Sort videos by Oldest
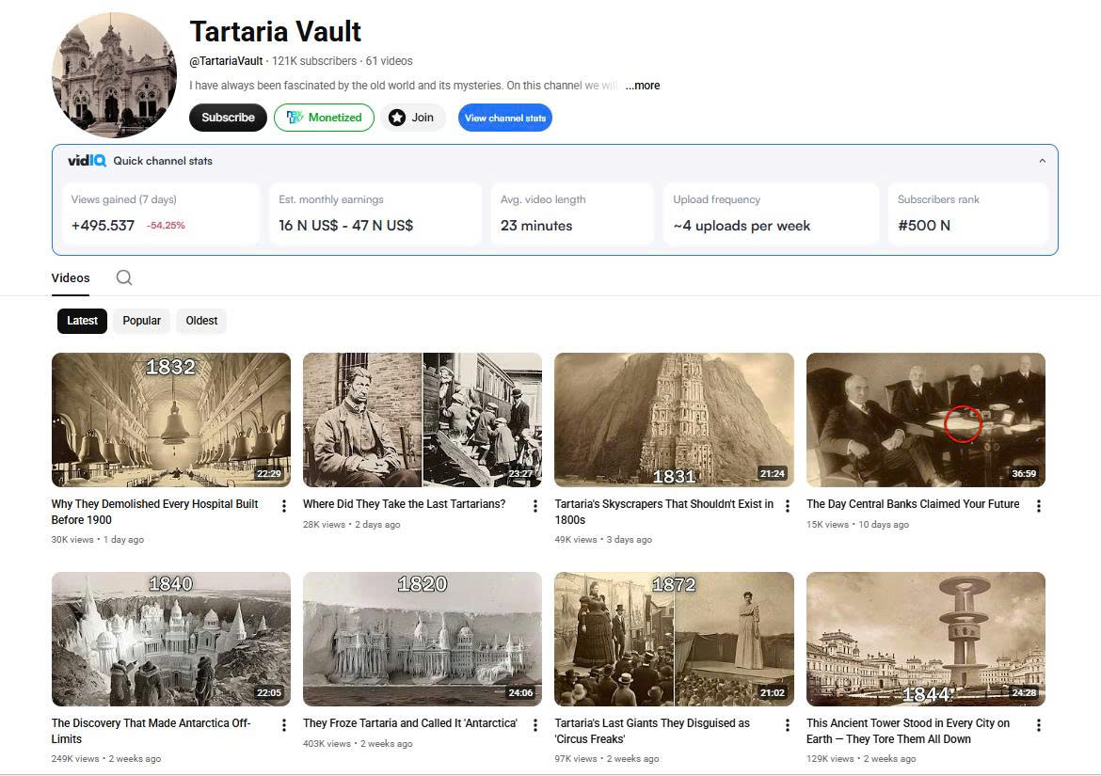1101x776 pixels. tap(201, 321)
